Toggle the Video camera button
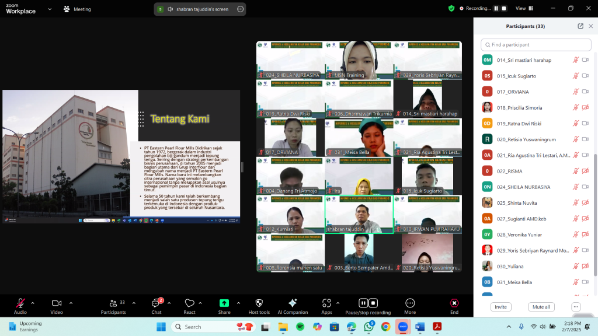The image size is (598, 336). [57, 303]
